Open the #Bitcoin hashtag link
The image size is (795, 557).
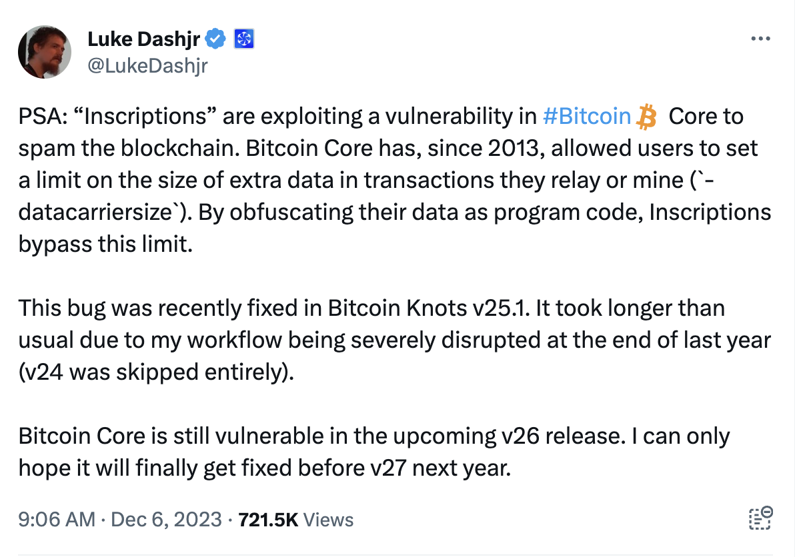click(587, 116)
